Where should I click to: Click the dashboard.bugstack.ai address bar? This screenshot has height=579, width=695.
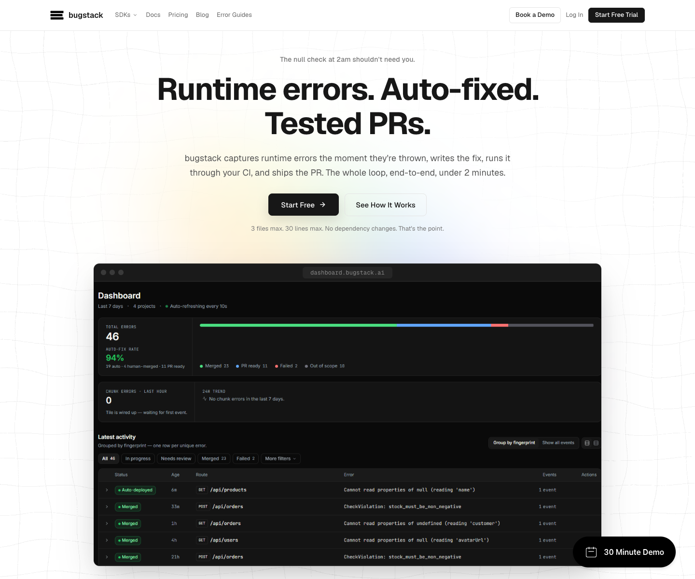click(x=347, y=273)
